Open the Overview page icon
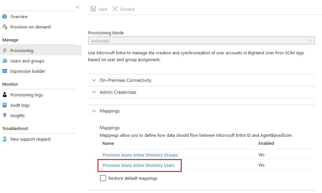 click(x=5, y=16)
